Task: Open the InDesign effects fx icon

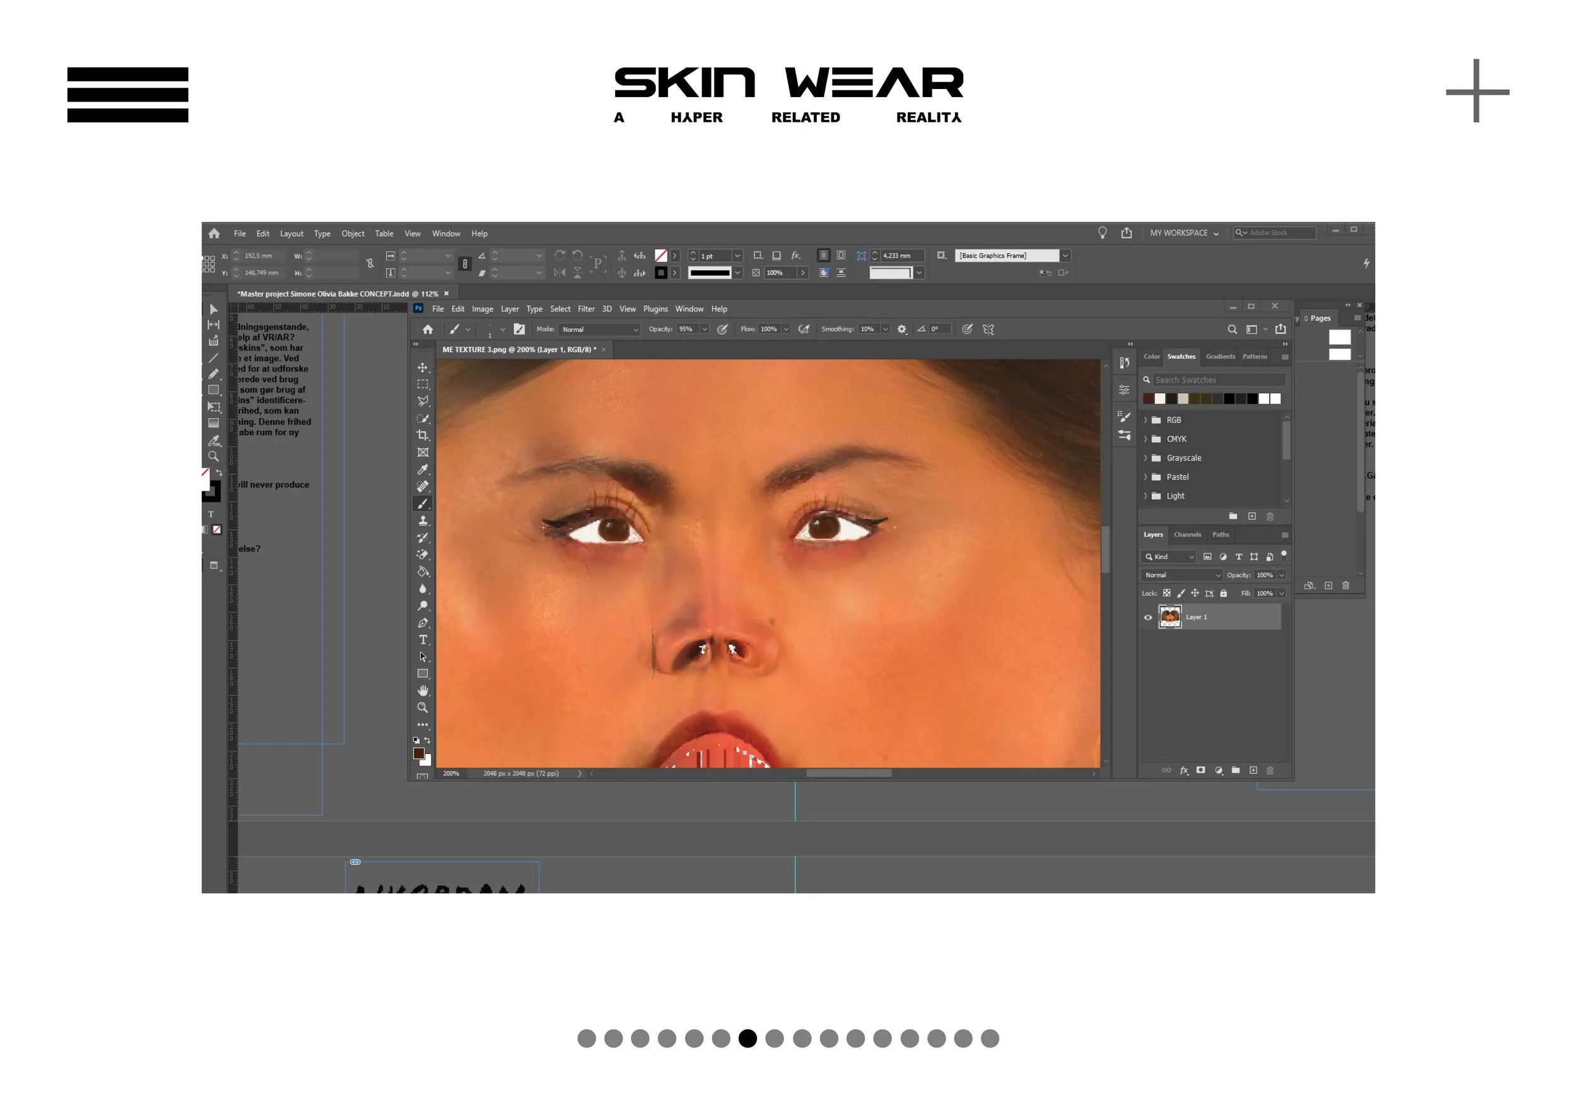Action: click(795, 256)
